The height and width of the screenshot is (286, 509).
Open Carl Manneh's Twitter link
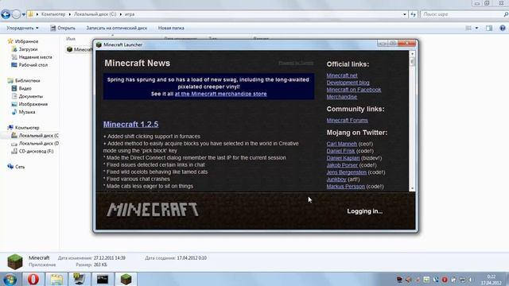(341, 144)
